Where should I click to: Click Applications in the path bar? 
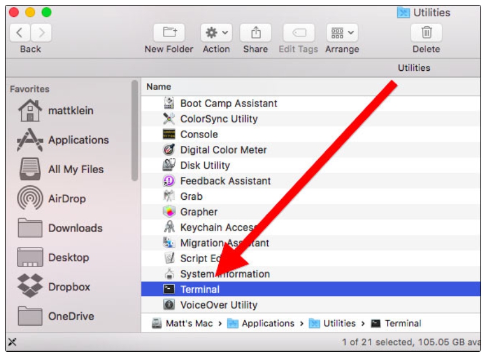coord(268,323)
